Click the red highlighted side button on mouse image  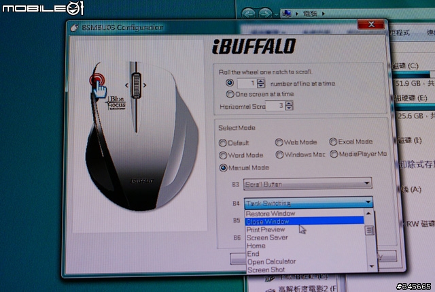pyautogui.click(x=97, y=80)
